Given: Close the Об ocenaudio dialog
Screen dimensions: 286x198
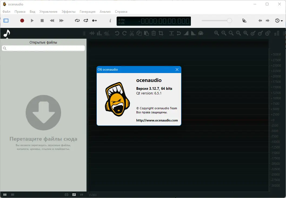Looking at the screenshot, I should point(177,70).
